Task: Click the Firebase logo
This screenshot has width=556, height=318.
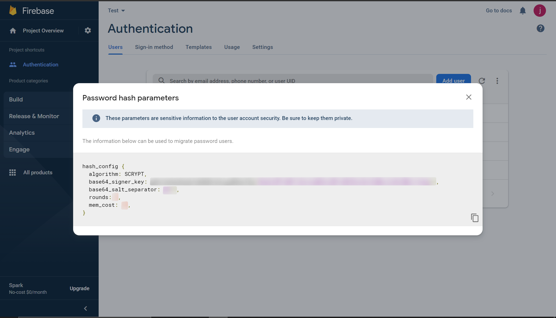Action: click(x=31, y=11)
